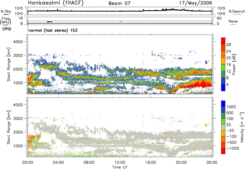
Task: Click the '16:00' time tick label
Action: point(150,163)
